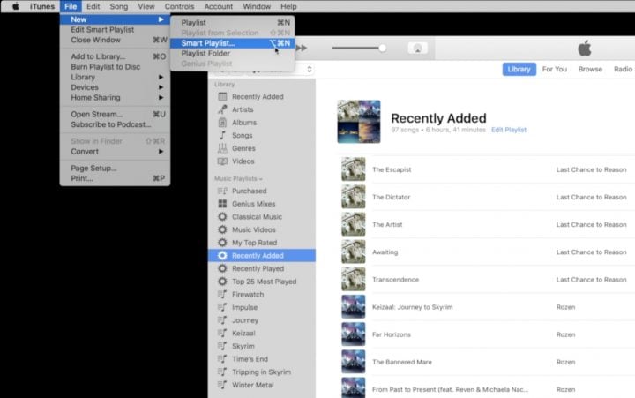Screen dimensions: 635x398
Task: Open the Controls menu
Action: click(x=179, y=6)
